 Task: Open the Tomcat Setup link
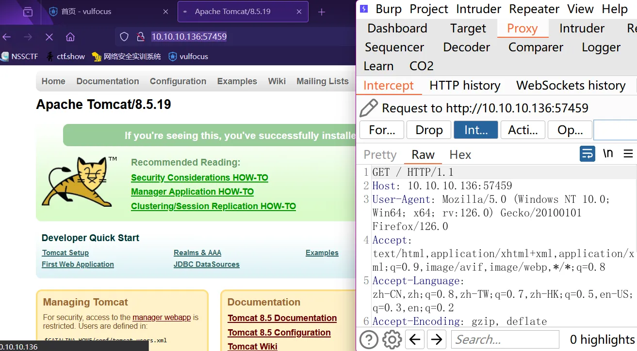tap(65, 253)
